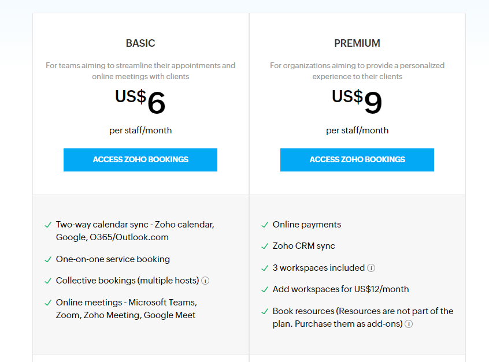Open info icon after Book resources text
The image size is (489, 362).
[x=409, y=324]
